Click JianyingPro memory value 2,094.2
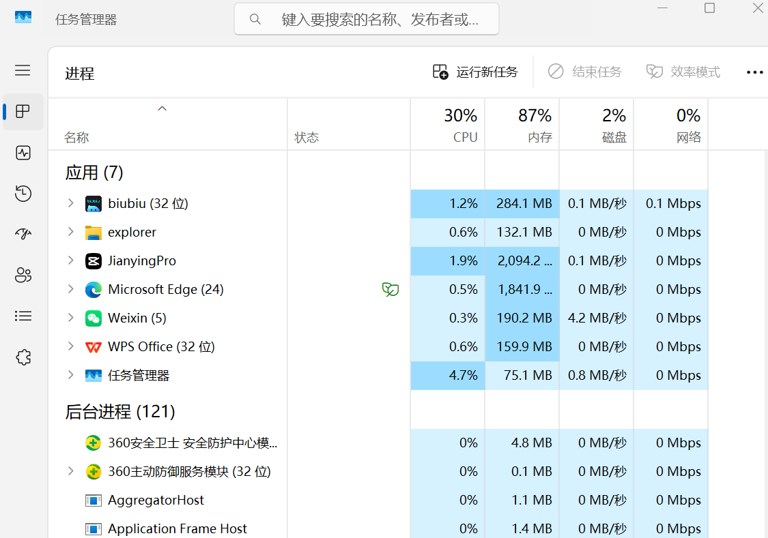The height and width of the screenshot is (538, 768). [524, 260]
